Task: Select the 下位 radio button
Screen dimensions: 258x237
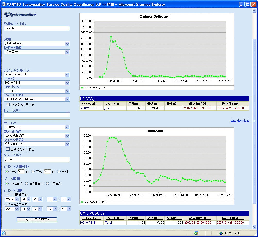Action: click(33, 172)
